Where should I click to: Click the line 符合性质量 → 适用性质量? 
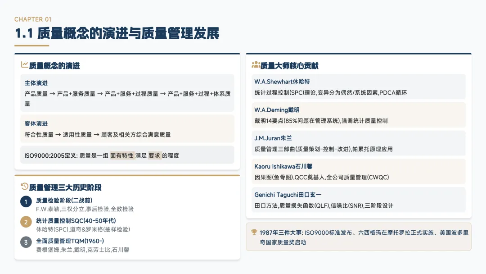coord(98,135)
